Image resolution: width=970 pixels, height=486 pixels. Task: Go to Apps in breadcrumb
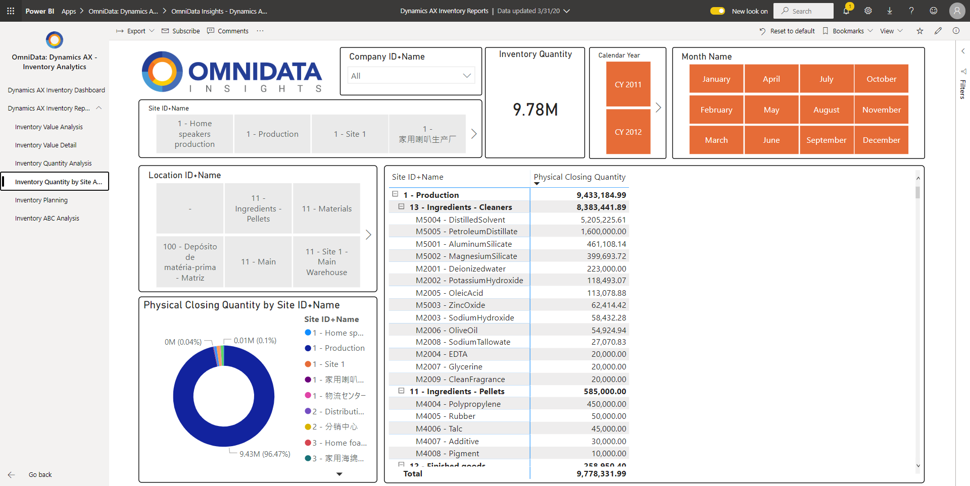tap(69, 11)
